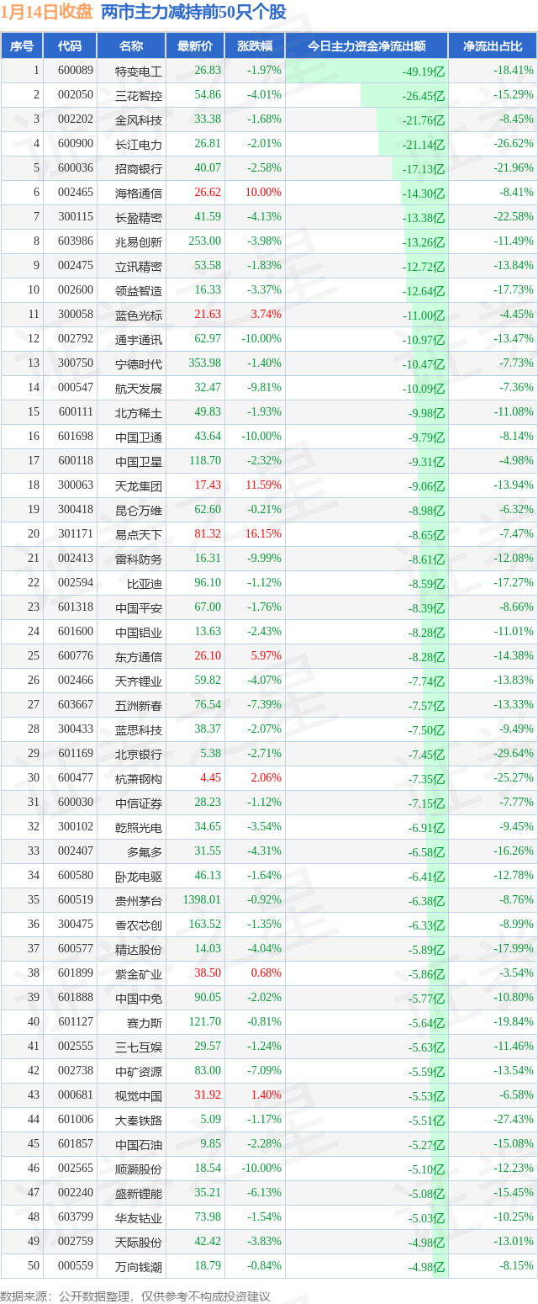Click 贵州茅台's price 1398.01
This screenshot has width=538, height=1304.
click(x=202, y=900)
